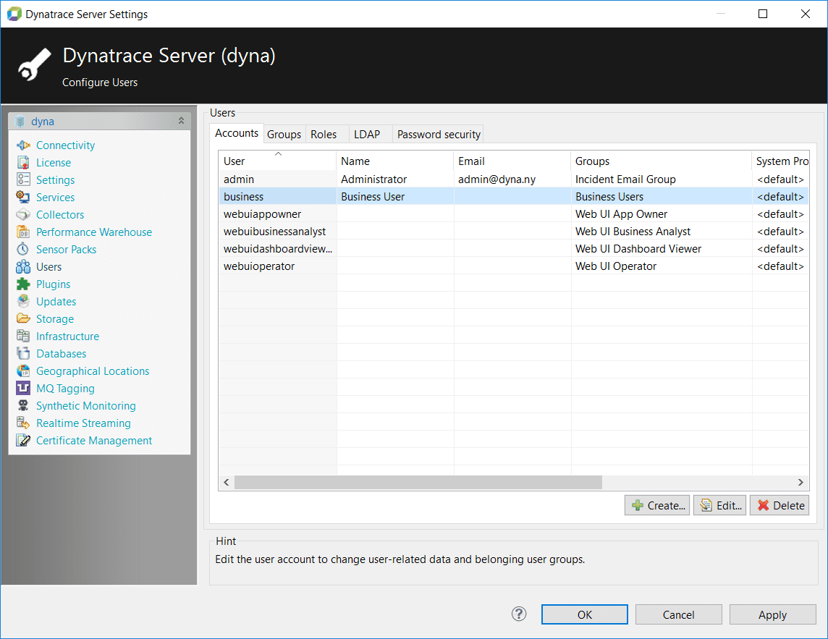
Task: Click the Sensor Packs clock icon
Action: tap(23, 249)
